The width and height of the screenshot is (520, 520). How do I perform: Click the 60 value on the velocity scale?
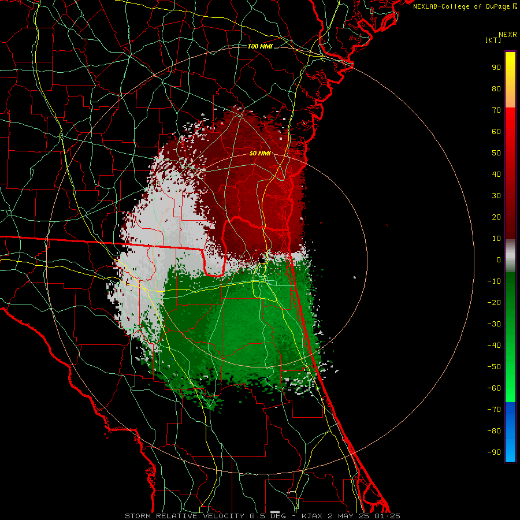pyautogui.click(x=496, y=132)
